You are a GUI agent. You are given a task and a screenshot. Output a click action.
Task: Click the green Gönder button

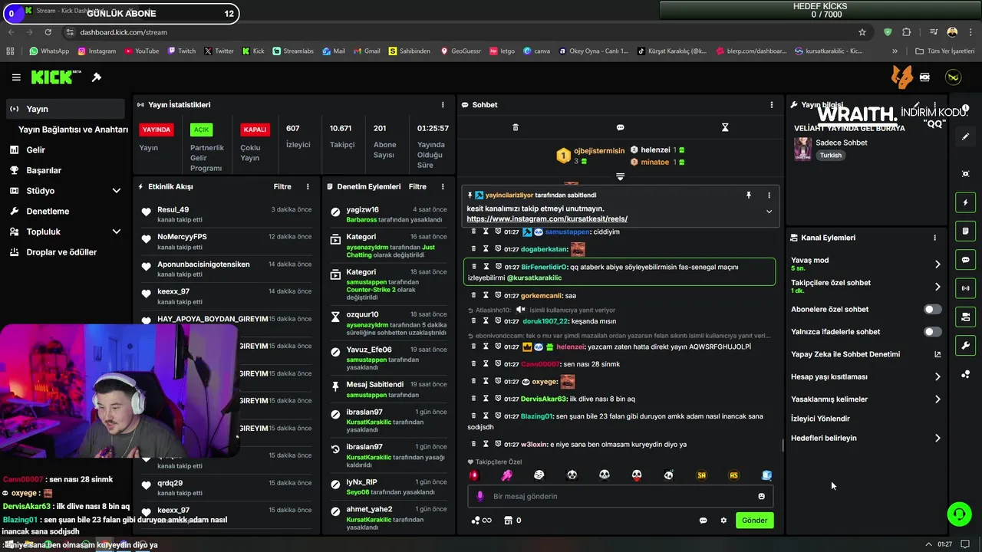point(754,521)
